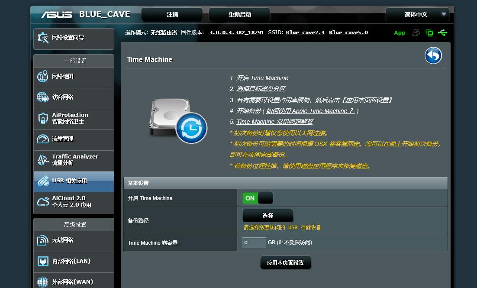Click the 注销 logout button
Screen dimensions: 477x288
pyautogui.click(x=172, y=14)
